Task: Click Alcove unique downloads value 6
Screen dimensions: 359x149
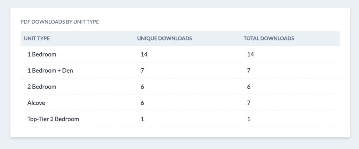Action: pyautogui.click(x=142, y=103)
